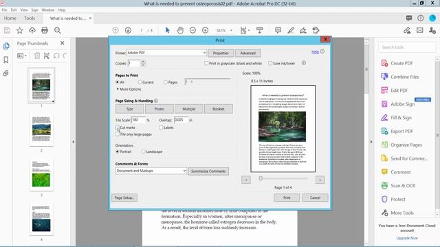Screen dimensions: 440x247
Task: Click the Booklet button
Action: point(219,109)
